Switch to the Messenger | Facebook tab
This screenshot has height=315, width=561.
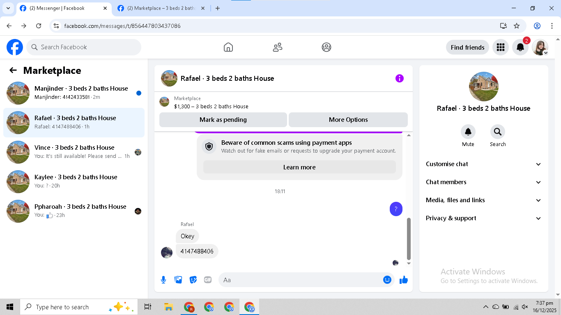(x=64, y=8)
